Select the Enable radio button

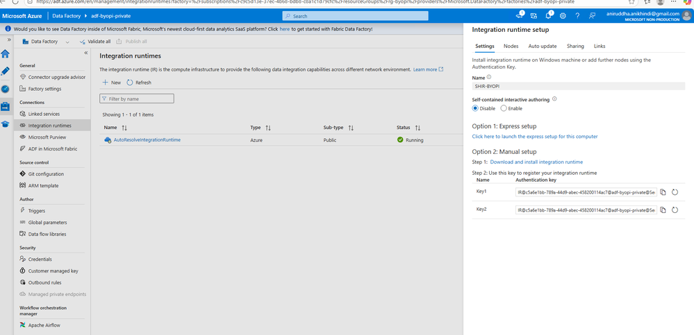(504, 108)
